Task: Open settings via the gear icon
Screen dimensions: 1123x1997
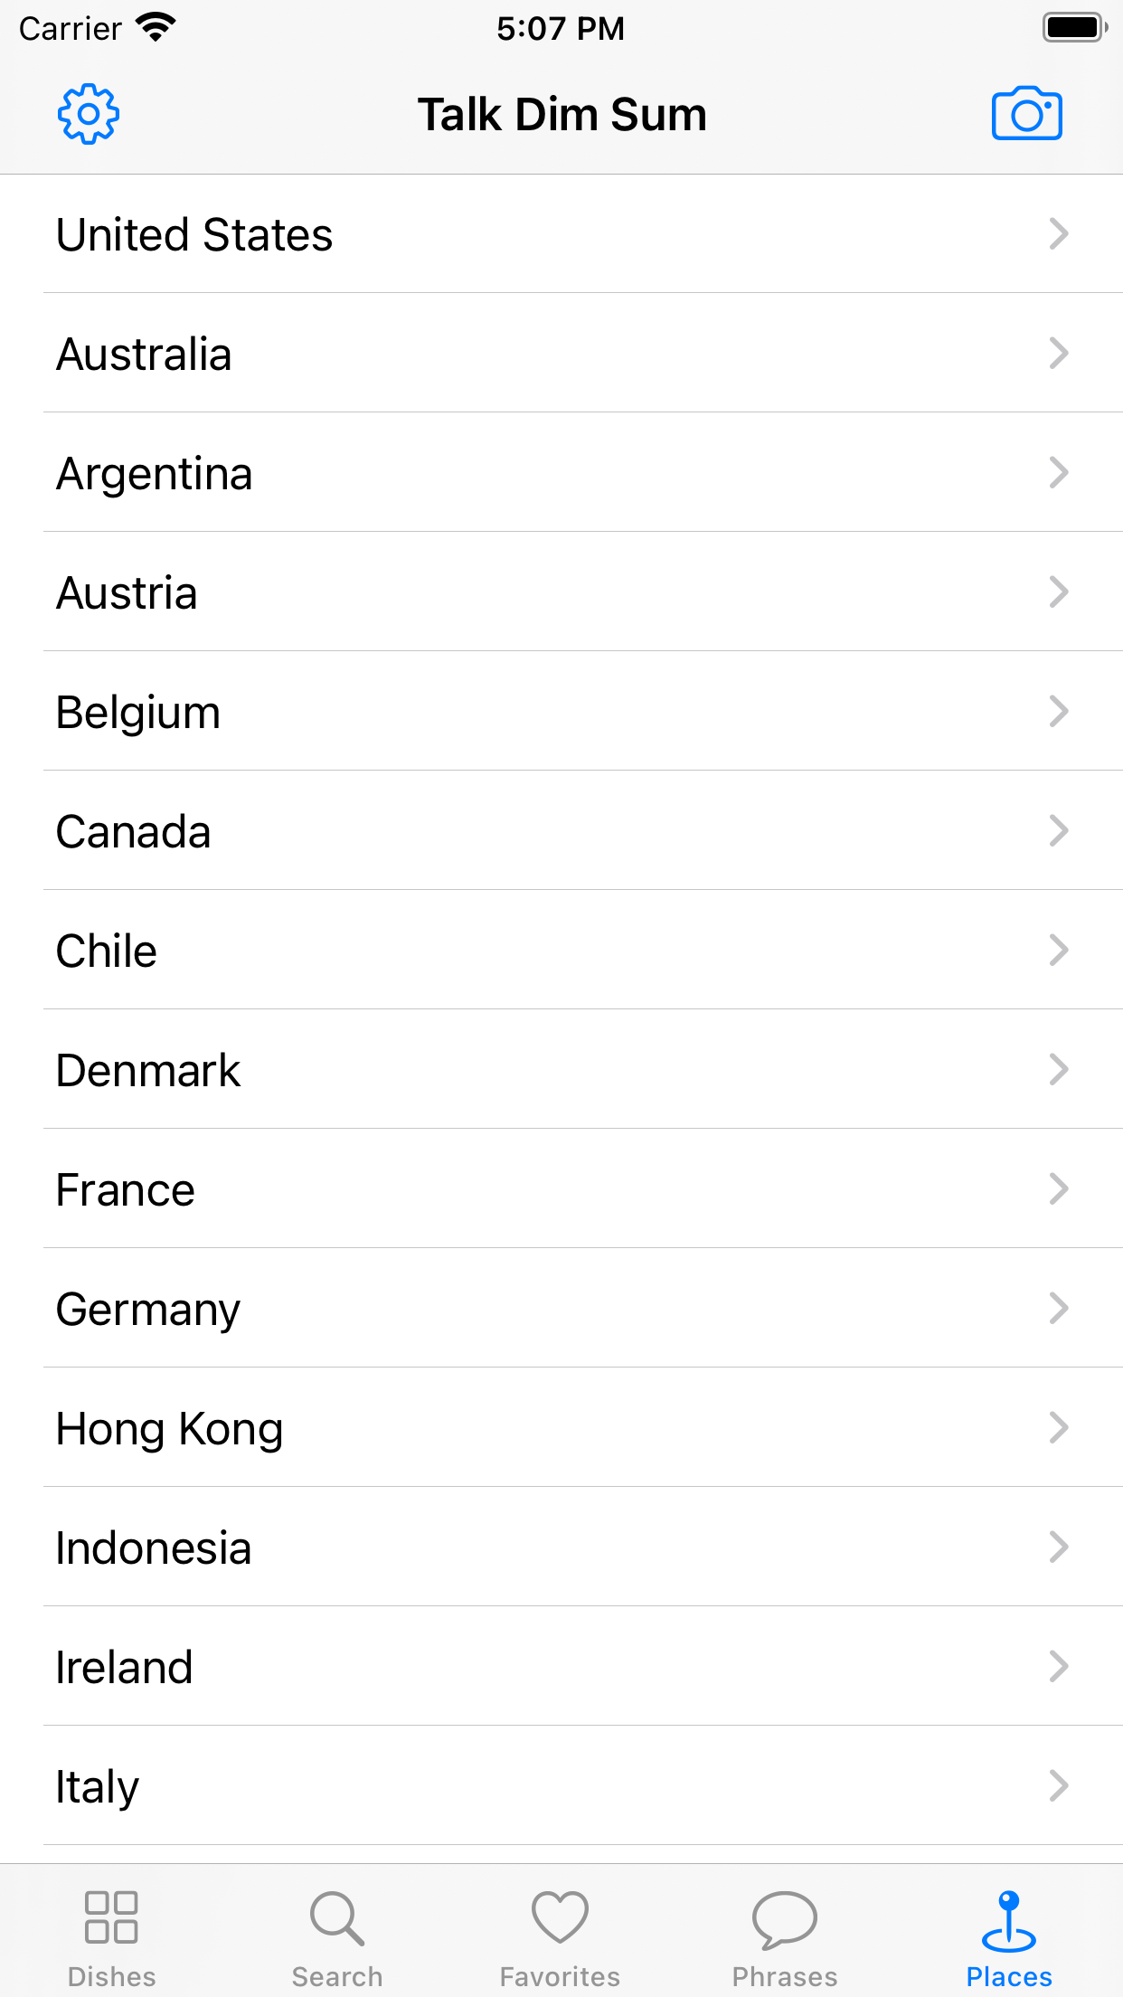Action: click(x=89, y=115)
